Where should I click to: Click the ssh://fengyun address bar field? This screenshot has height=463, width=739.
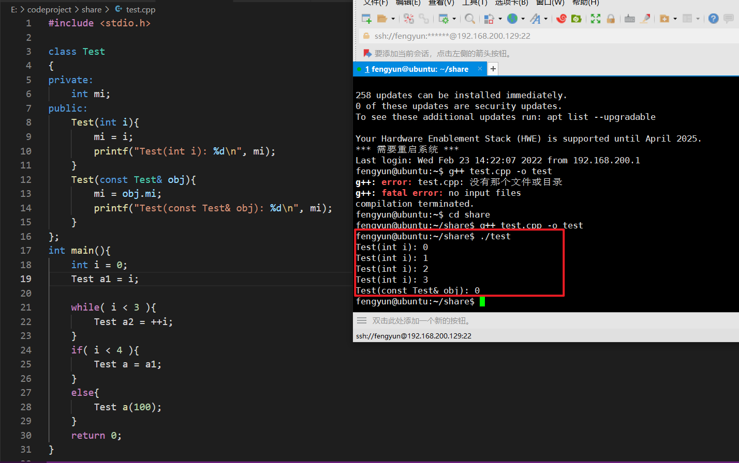point(549,36)
